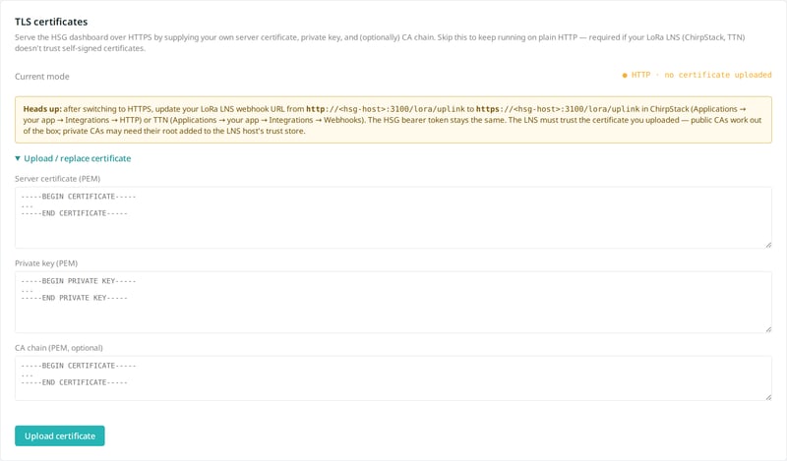This screenshot has height=461, width=787.
Task: Click the TLS certificates heading
Action: pyautogui.click(x=51, y=22)
